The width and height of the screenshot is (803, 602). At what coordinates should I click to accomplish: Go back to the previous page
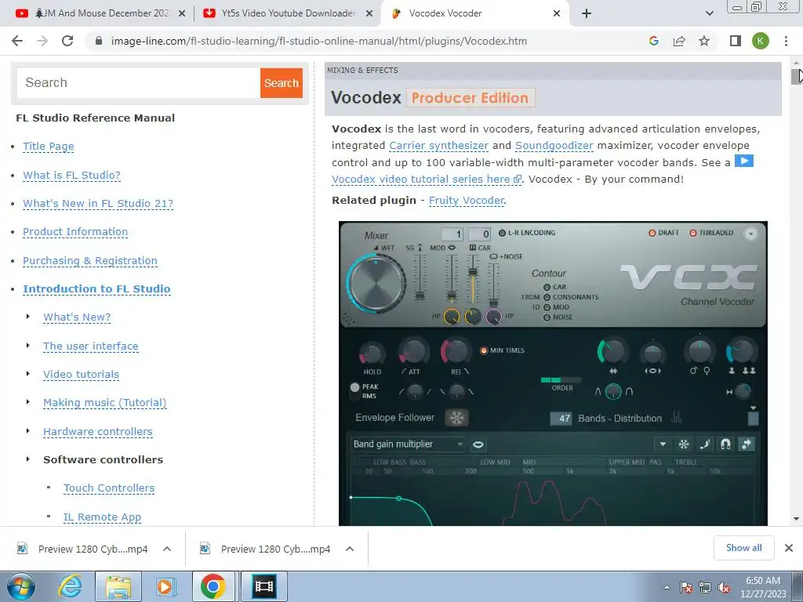pyautogui.click(x=17, y=41)
